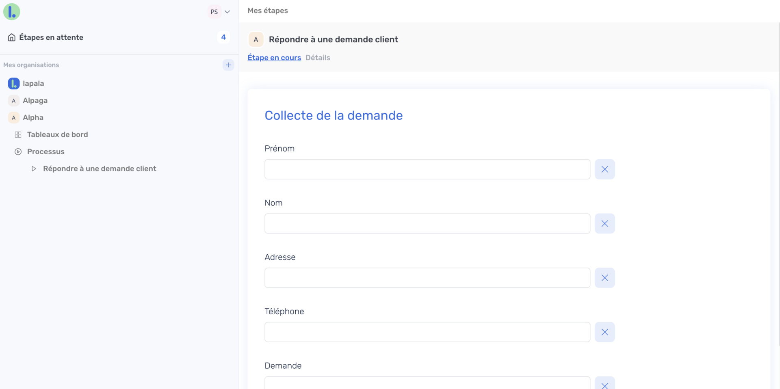Select the Iapala organisation
The width and height of the screenshot is (780, 389).
coord(33,84)
